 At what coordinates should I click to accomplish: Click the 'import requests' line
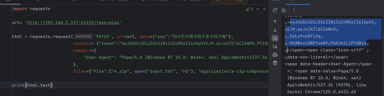coord(31,9)
